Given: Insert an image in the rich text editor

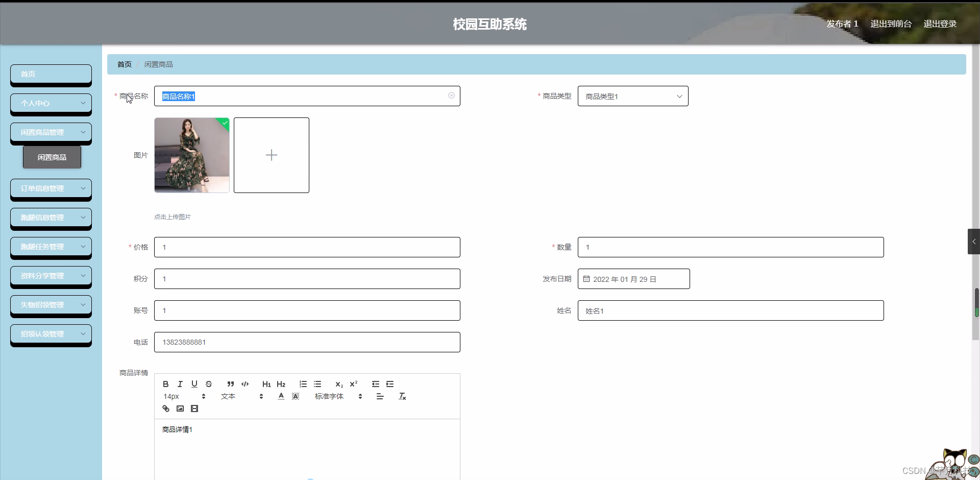Looking at the screenshot, I should pos(180,409).
